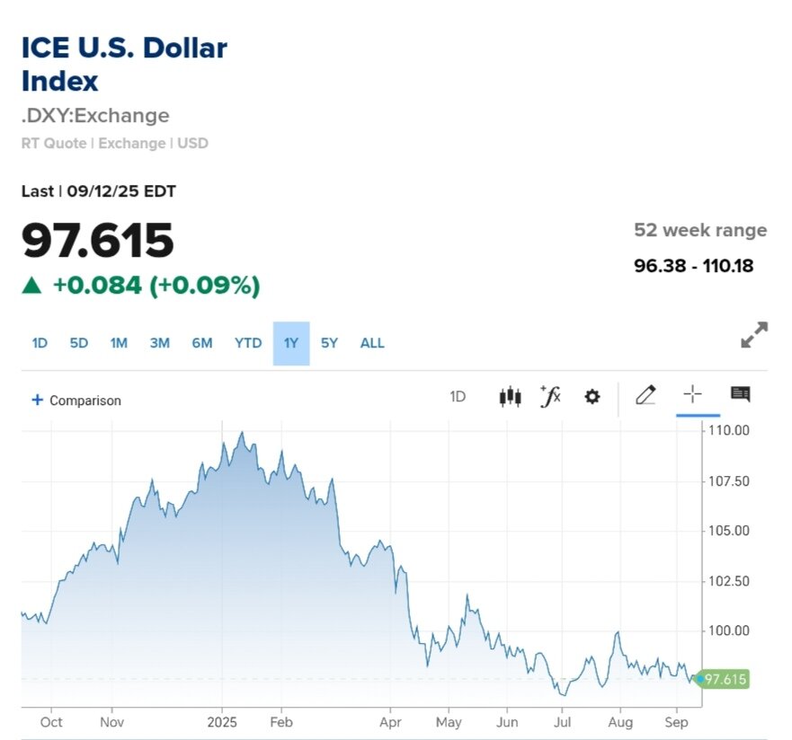Viewport: 792px width, 740px height.
Task: Toggle the crosshair cursor tool
Action: tap(692, 394)
